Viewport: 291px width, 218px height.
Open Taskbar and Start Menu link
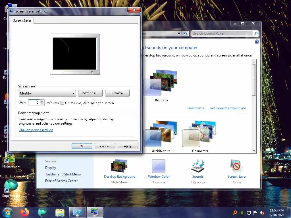pos(63,174)
